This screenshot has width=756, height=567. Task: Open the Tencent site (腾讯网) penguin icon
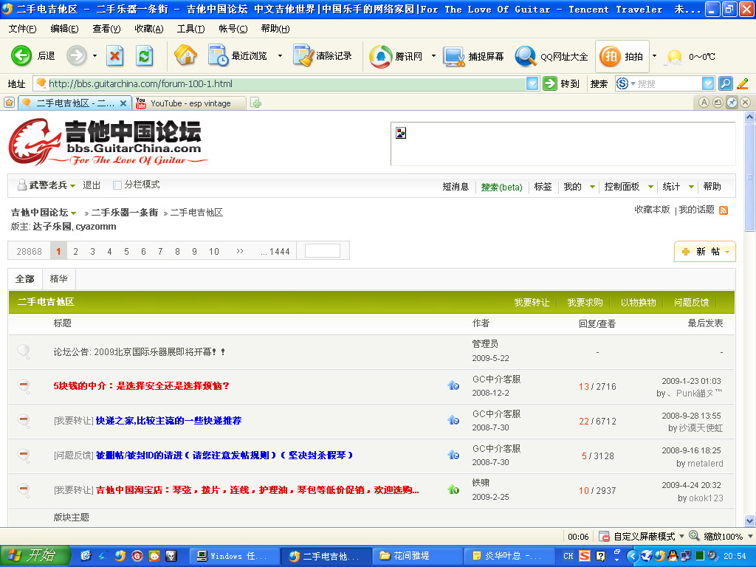pos(381,56)
